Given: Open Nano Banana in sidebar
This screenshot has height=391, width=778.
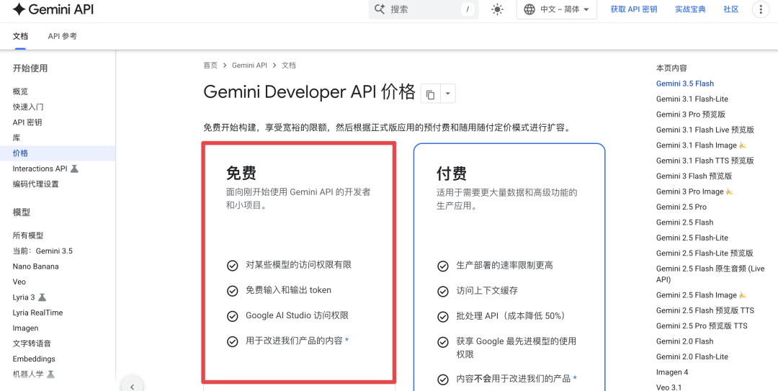Looking at the screenshot, I should pyautogui.click(x=36, y=266).
